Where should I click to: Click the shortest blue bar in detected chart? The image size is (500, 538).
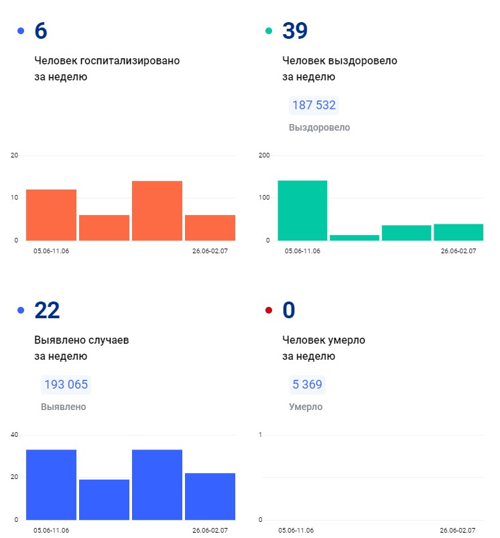click(104, 499)
